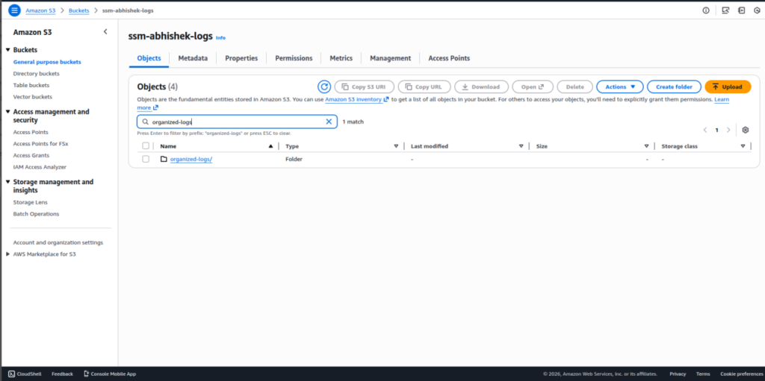The height and width of the screenshot is (381, 765).
Task: Open Last modified column sort arrow
Action: pos(521,146)
